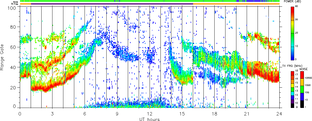
Task: Pick black swatch in NOISE legend
Action: [302, 104]
